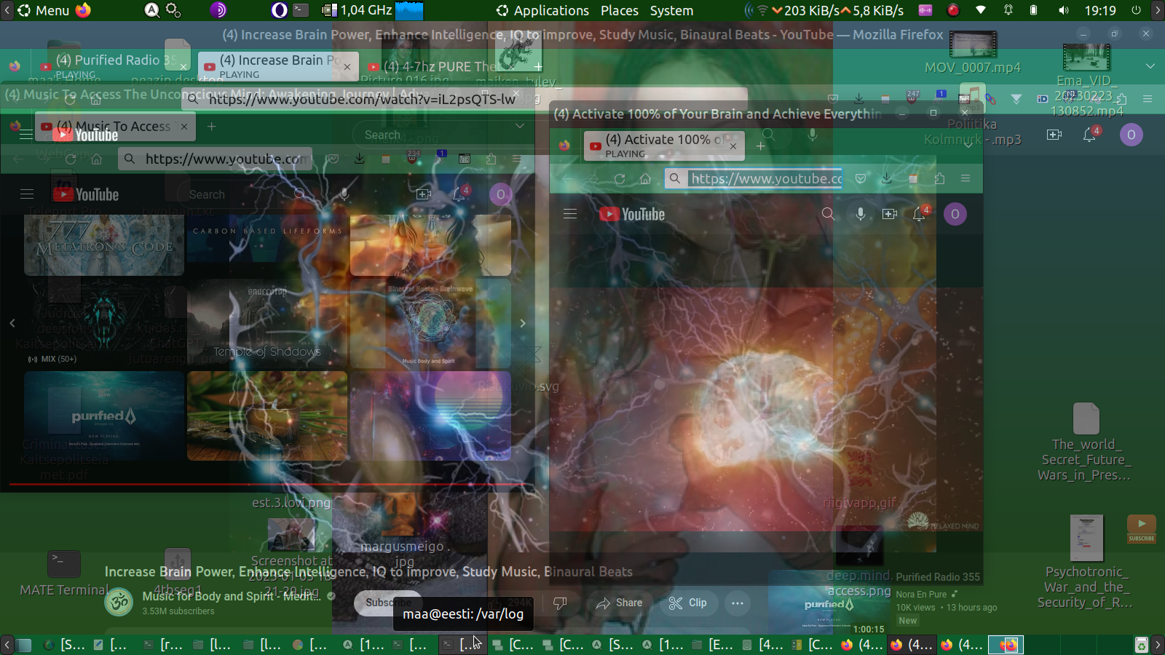
Task: Open account avatar in Increase Brain Power window
Action: [1132, 135]
